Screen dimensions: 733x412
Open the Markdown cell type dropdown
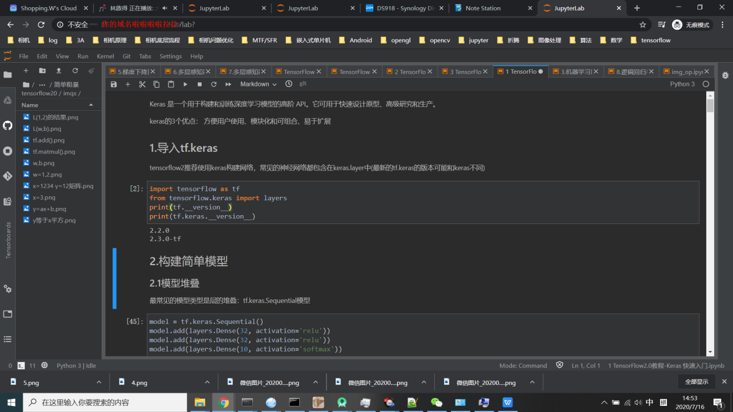(x=257, y=84)
